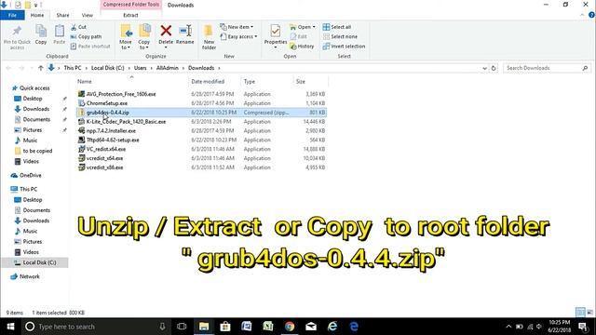Switch to the Home ribbon tab
The height and width of the screenshot is (335, 596).
(x=37, y=15)
